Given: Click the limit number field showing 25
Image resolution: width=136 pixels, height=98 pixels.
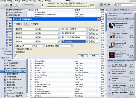Looking at the screenshot, I should pyautogui.click(x=27, y=46).
